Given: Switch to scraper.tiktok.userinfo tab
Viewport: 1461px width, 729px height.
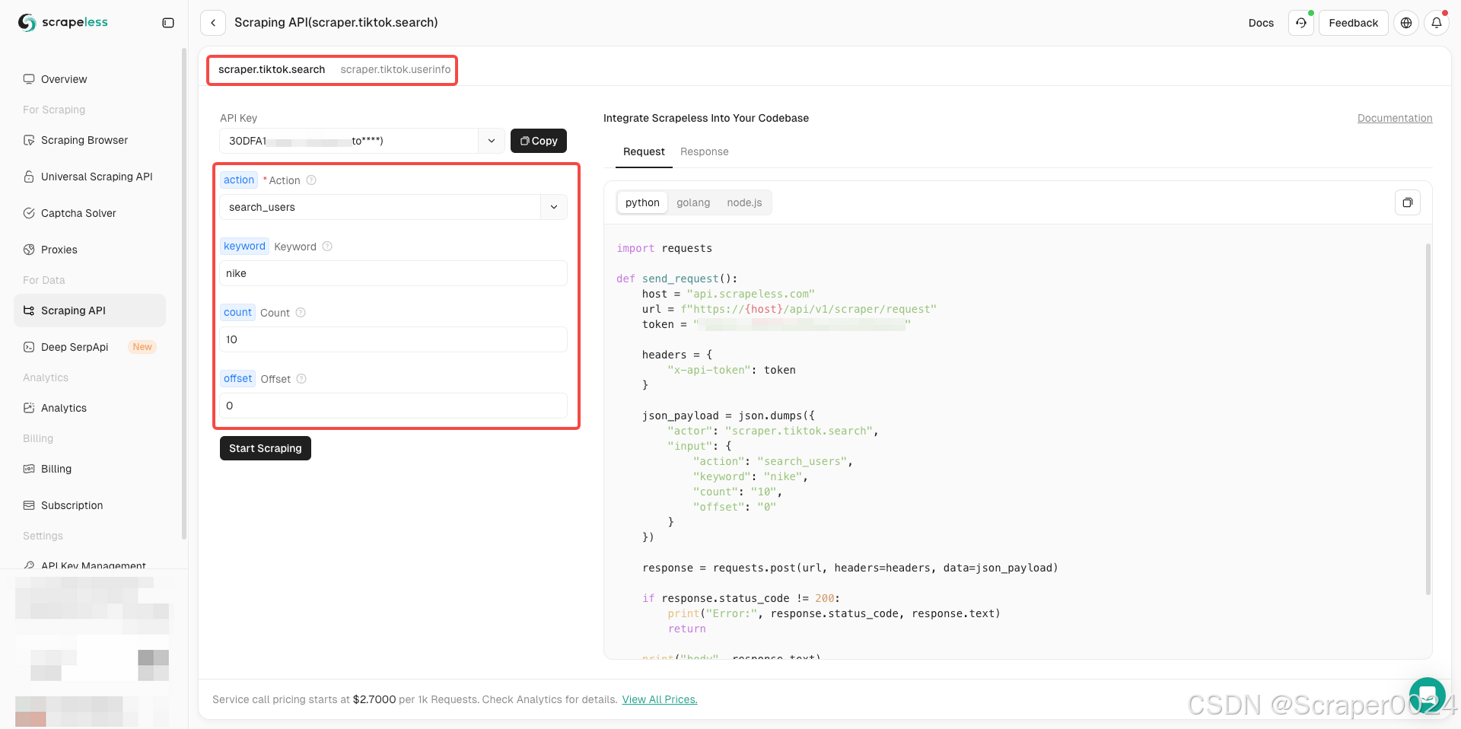Looking at the screenshot, I should point(396,69).
